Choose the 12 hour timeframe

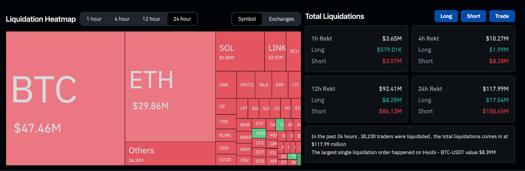pos(151,19)
